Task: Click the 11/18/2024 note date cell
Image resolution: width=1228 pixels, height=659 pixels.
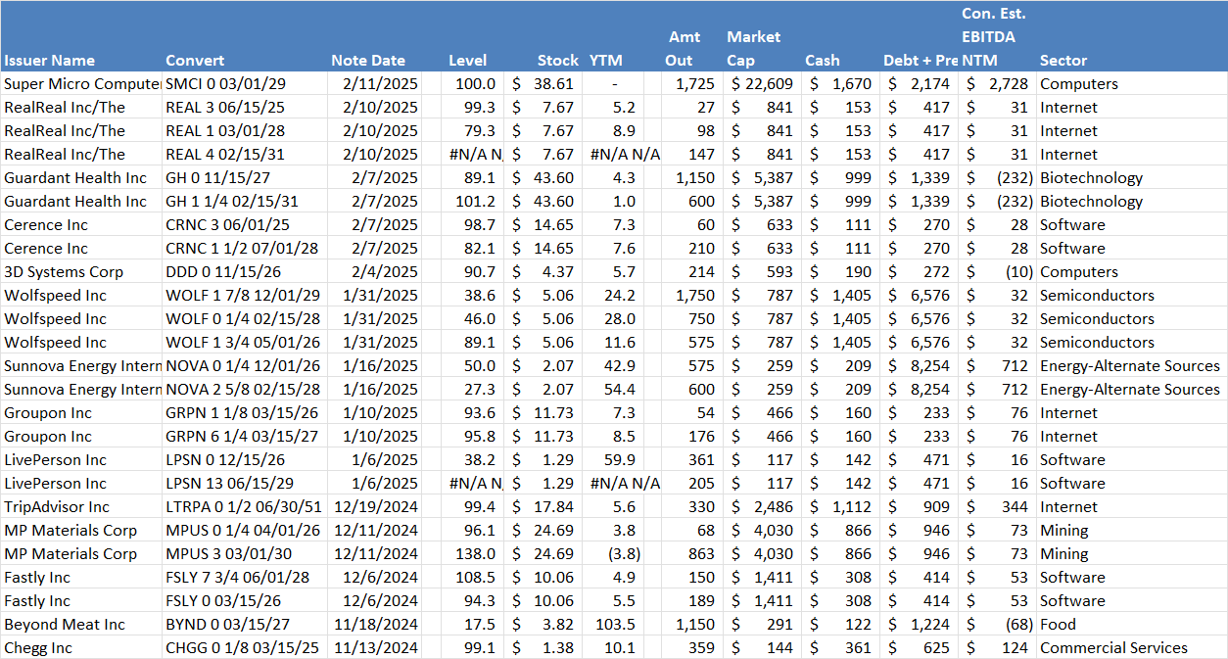Action: pos(373,625)
